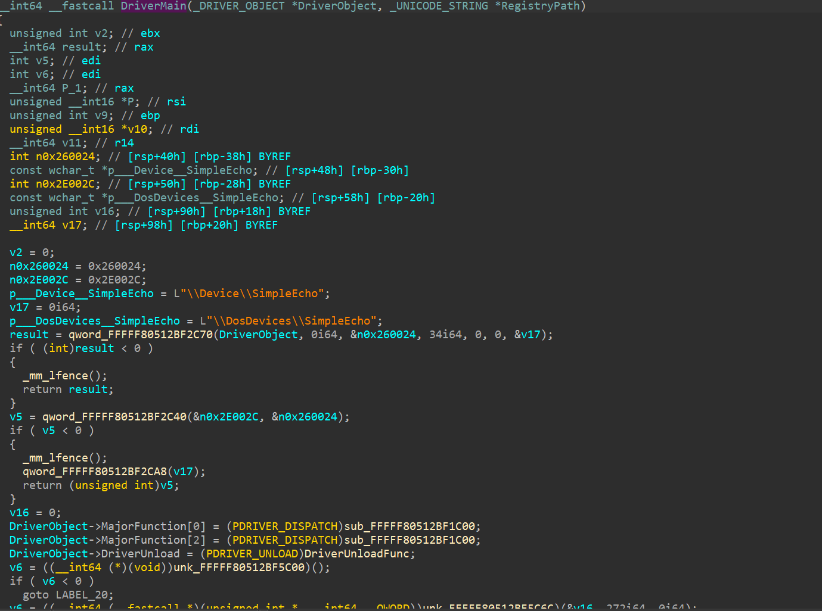
Task: Select v10 in the 'unsigned __int16 *v10' declaration
Action: [x=138, y=129]
